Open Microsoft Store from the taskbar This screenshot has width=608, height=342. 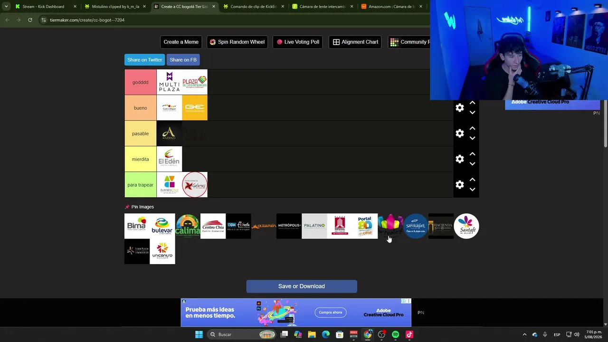(340, 334)
